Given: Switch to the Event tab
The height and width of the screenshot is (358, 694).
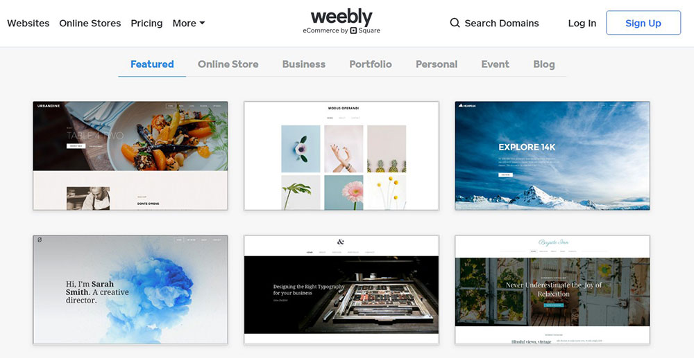Looking at the screenshot, I should (496, 64).
